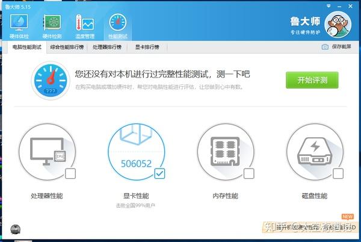Select the 性能测试 performance test icon
Screen dimensions: 361x242
tap(118, 26)
